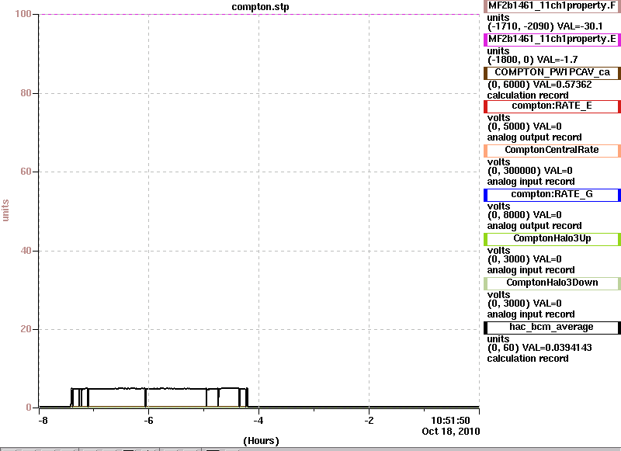The image size is (621, 451).
Task: Select the COMPTON_PW1PCAV_ca curve legend button
Action: click(x=552, y=73)
